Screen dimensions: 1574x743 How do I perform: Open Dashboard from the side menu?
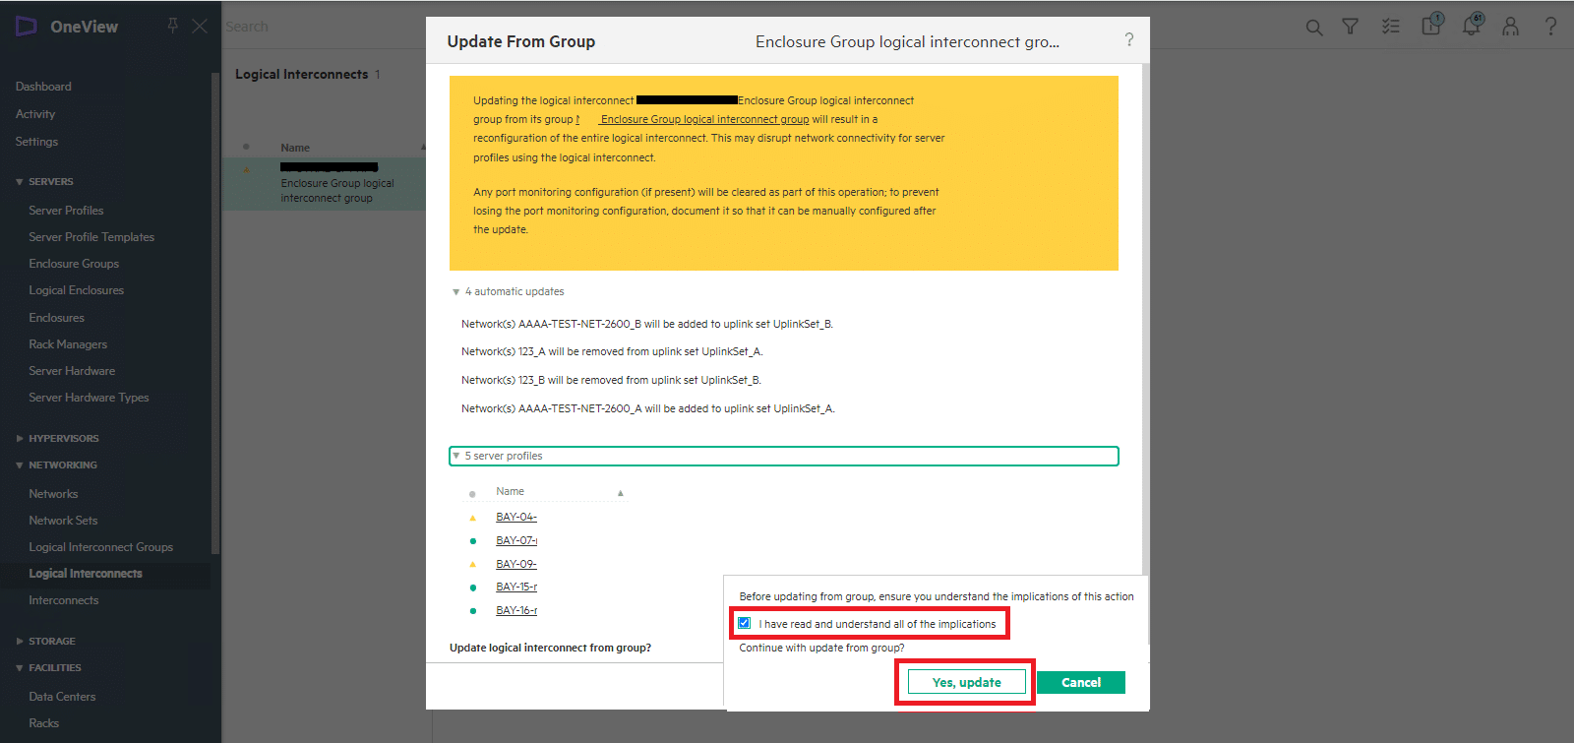tap(43, 87)
